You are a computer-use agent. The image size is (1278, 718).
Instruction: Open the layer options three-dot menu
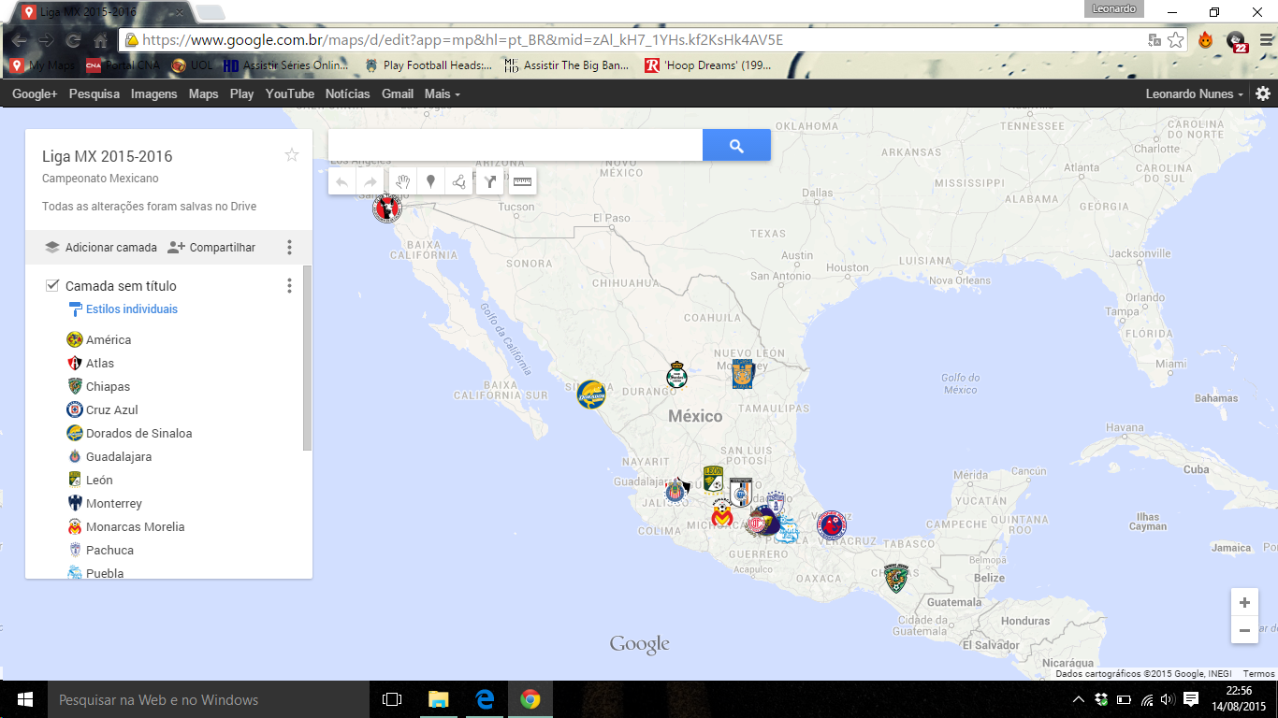[289, 285]
